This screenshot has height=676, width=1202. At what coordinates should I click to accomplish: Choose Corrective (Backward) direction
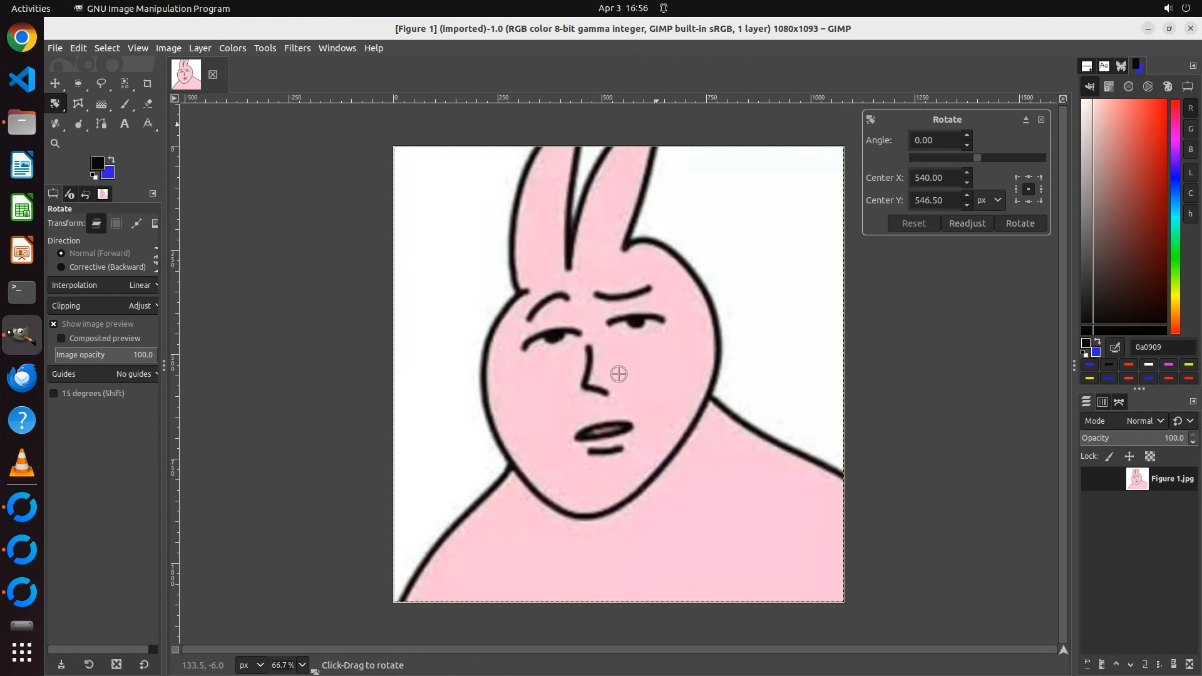tap(61, 267)
